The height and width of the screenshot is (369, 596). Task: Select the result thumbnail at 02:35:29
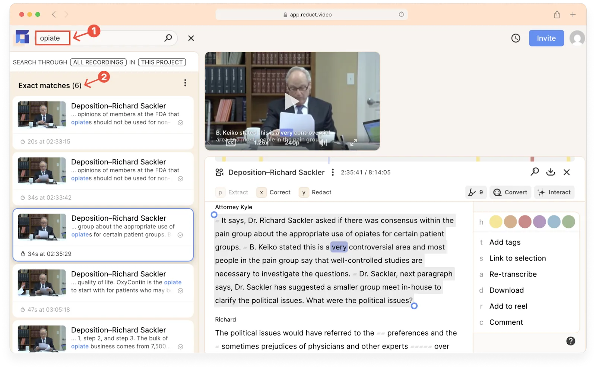coord(42,227)
